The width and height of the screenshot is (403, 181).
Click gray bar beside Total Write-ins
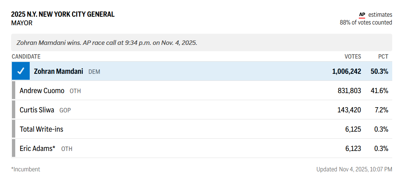[14, 129]
